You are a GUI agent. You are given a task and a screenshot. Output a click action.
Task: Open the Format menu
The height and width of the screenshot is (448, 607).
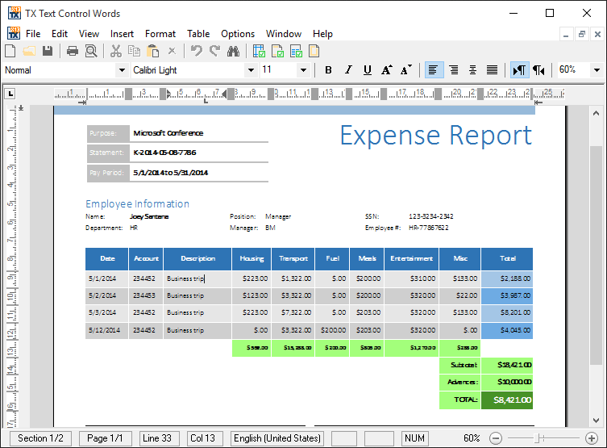[x=160, y=34]
